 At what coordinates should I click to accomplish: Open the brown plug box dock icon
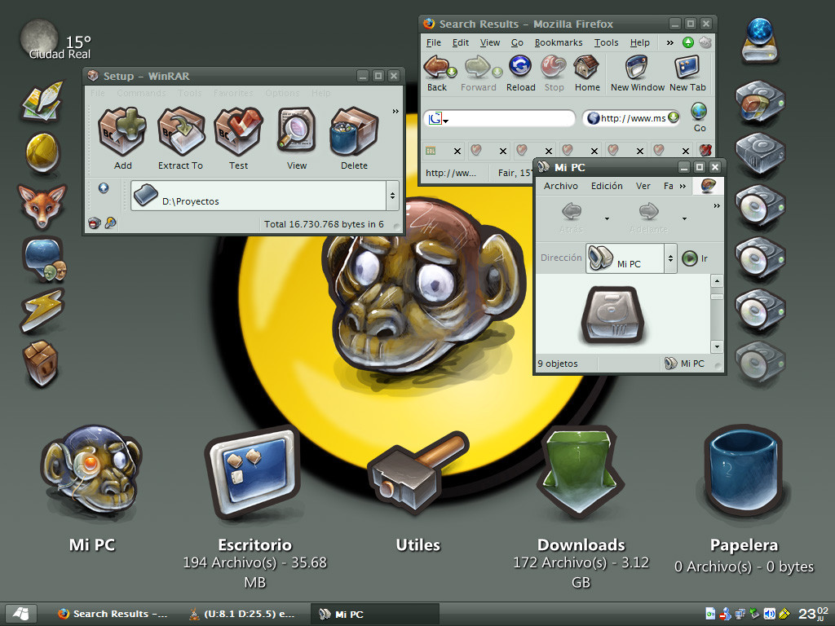click(x=41, y=364)
